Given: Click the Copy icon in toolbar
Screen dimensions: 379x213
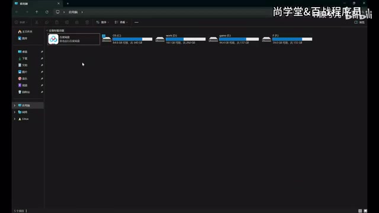Looking at the screenshot, I should [x=47, y=22].
